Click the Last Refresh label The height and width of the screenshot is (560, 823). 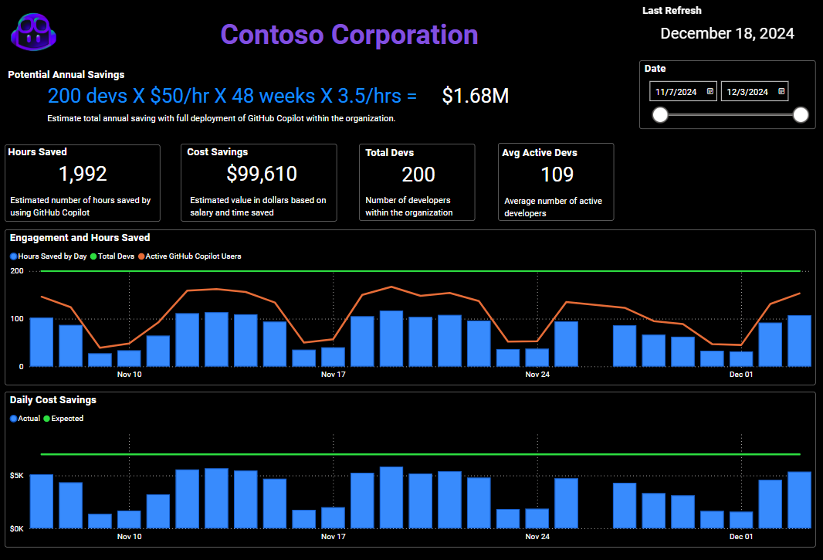pyautogui.click(x=672, y=11)
